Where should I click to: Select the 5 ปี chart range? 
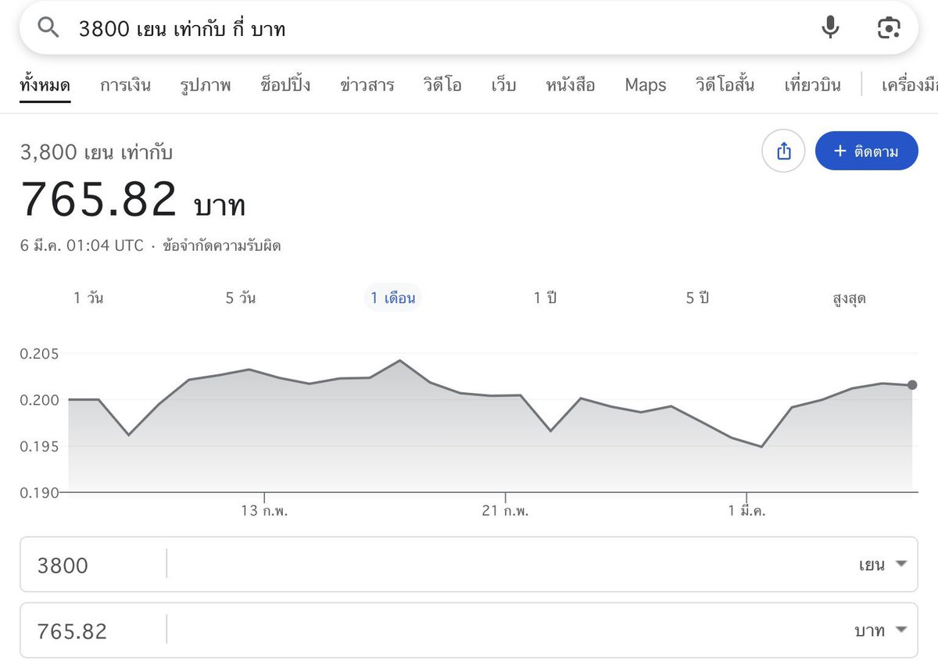click(x=697, y=298)
